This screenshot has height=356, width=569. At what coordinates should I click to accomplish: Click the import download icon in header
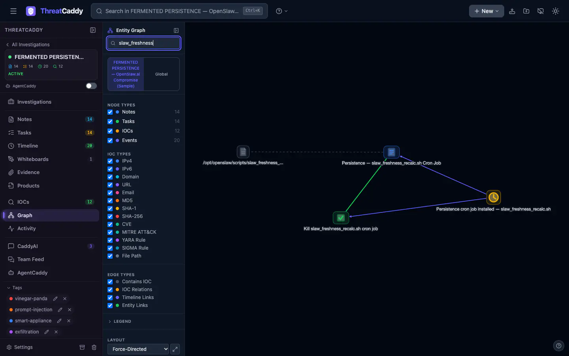coord(512,11)
